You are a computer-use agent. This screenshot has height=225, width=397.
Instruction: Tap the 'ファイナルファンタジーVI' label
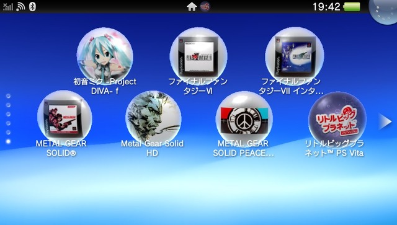coord(198,86)
